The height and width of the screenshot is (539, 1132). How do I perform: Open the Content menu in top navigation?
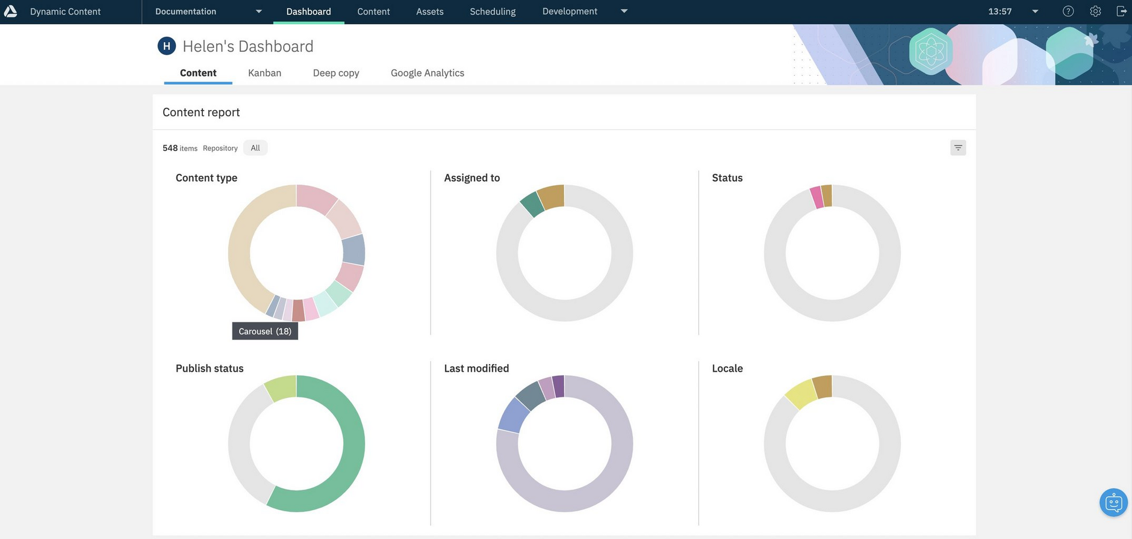[373, 11]
